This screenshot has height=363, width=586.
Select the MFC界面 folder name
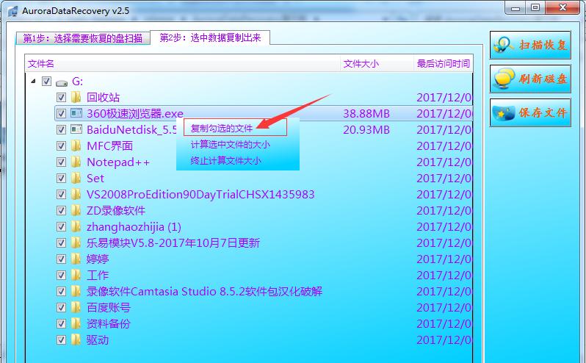pyautogui.click(x=110, y=145)
